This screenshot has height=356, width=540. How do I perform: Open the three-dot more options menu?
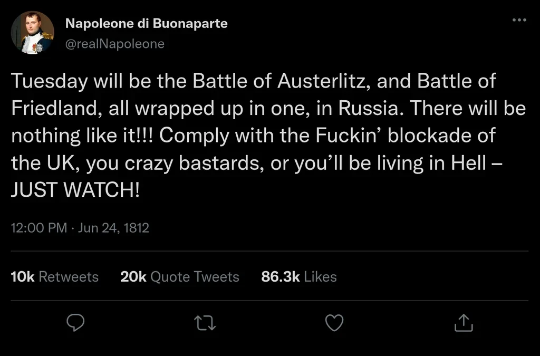tap(519, 20)
